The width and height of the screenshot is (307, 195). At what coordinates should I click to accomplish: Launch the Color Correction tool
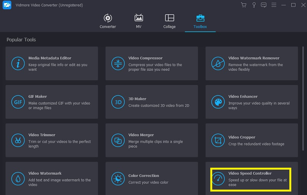point(152,179)
